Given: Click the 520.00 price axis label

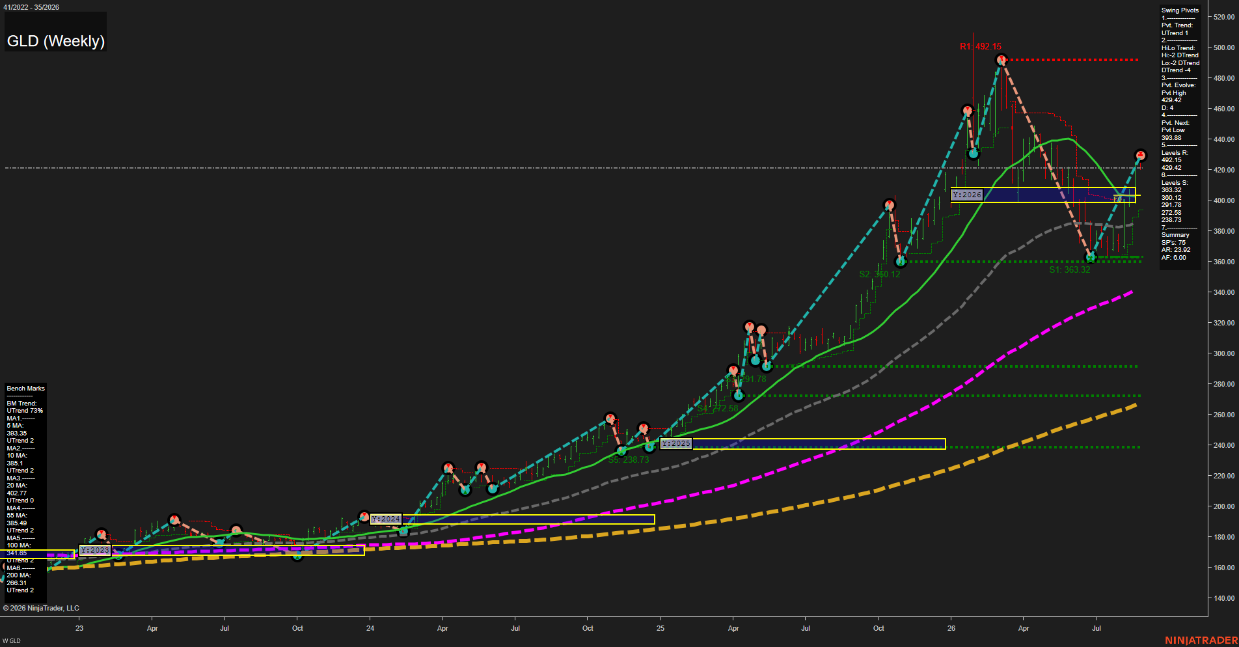Looking at the screenshot, I should coord(1223,17).
